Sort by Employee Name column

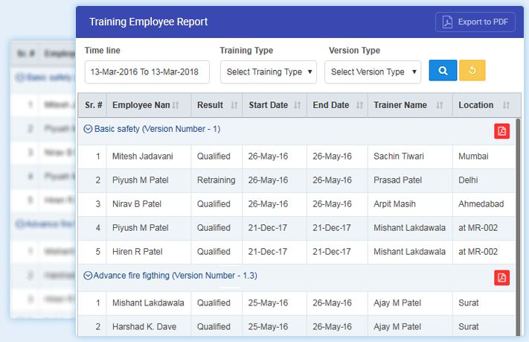pyautogui.click(x=176, y=105)
